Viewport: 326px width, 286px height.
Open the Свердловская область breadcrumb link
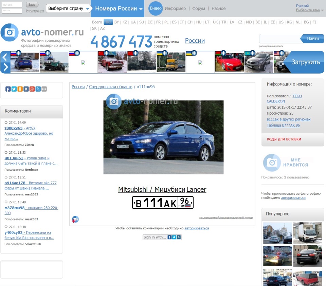[111, 87]
